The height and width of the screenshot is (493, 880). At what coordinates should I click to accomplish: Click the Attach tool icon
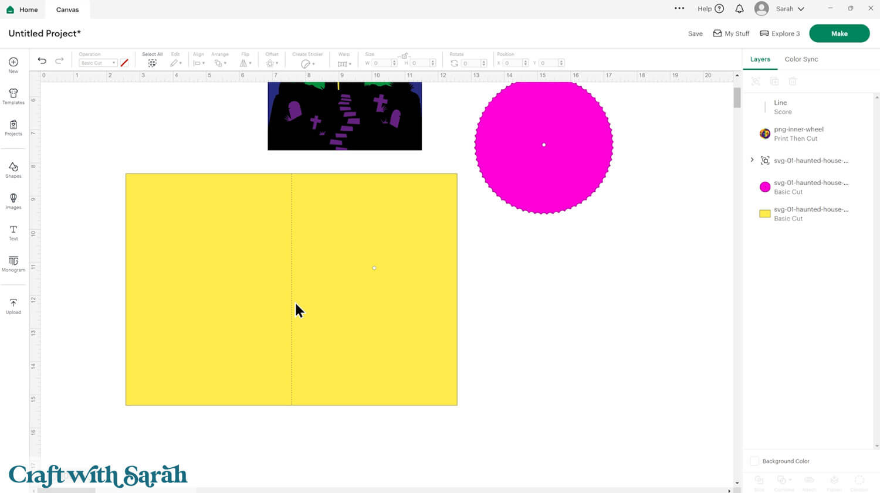[809, 480]
